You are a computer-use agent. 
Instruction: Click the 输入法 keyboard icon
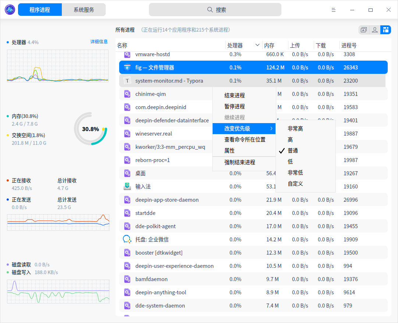127,187
